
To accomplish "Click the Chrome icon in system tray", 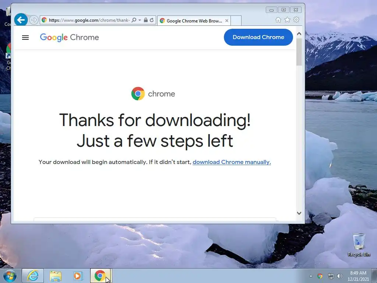I will 320,276.
